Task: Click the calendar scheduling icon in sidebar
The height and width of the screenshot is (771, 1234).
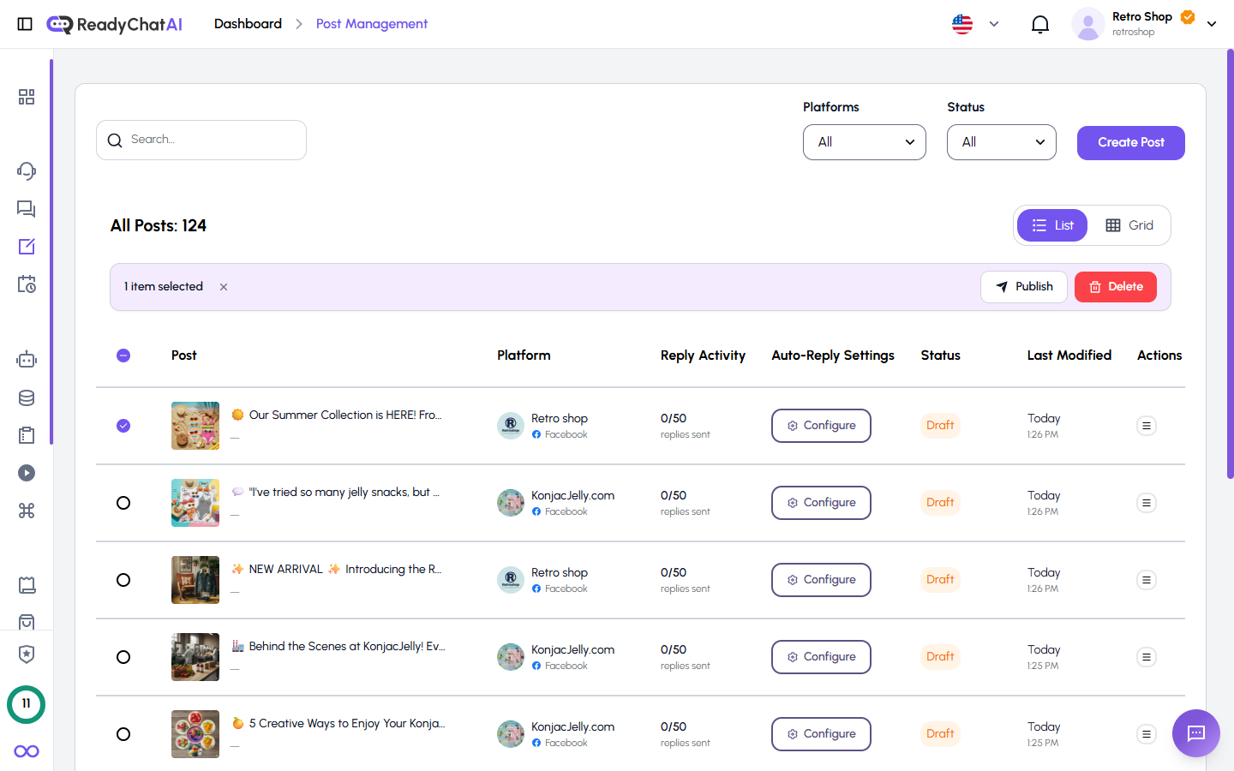Action: 26,284
